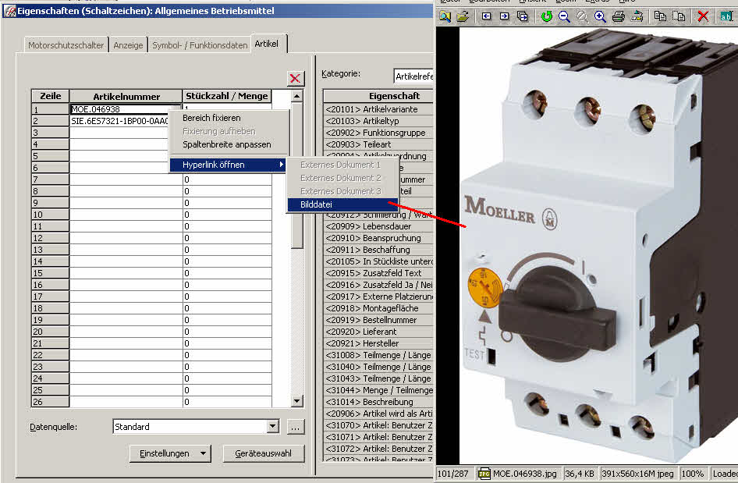Click the Stückzahl / Menge column header

pos(227,96)
